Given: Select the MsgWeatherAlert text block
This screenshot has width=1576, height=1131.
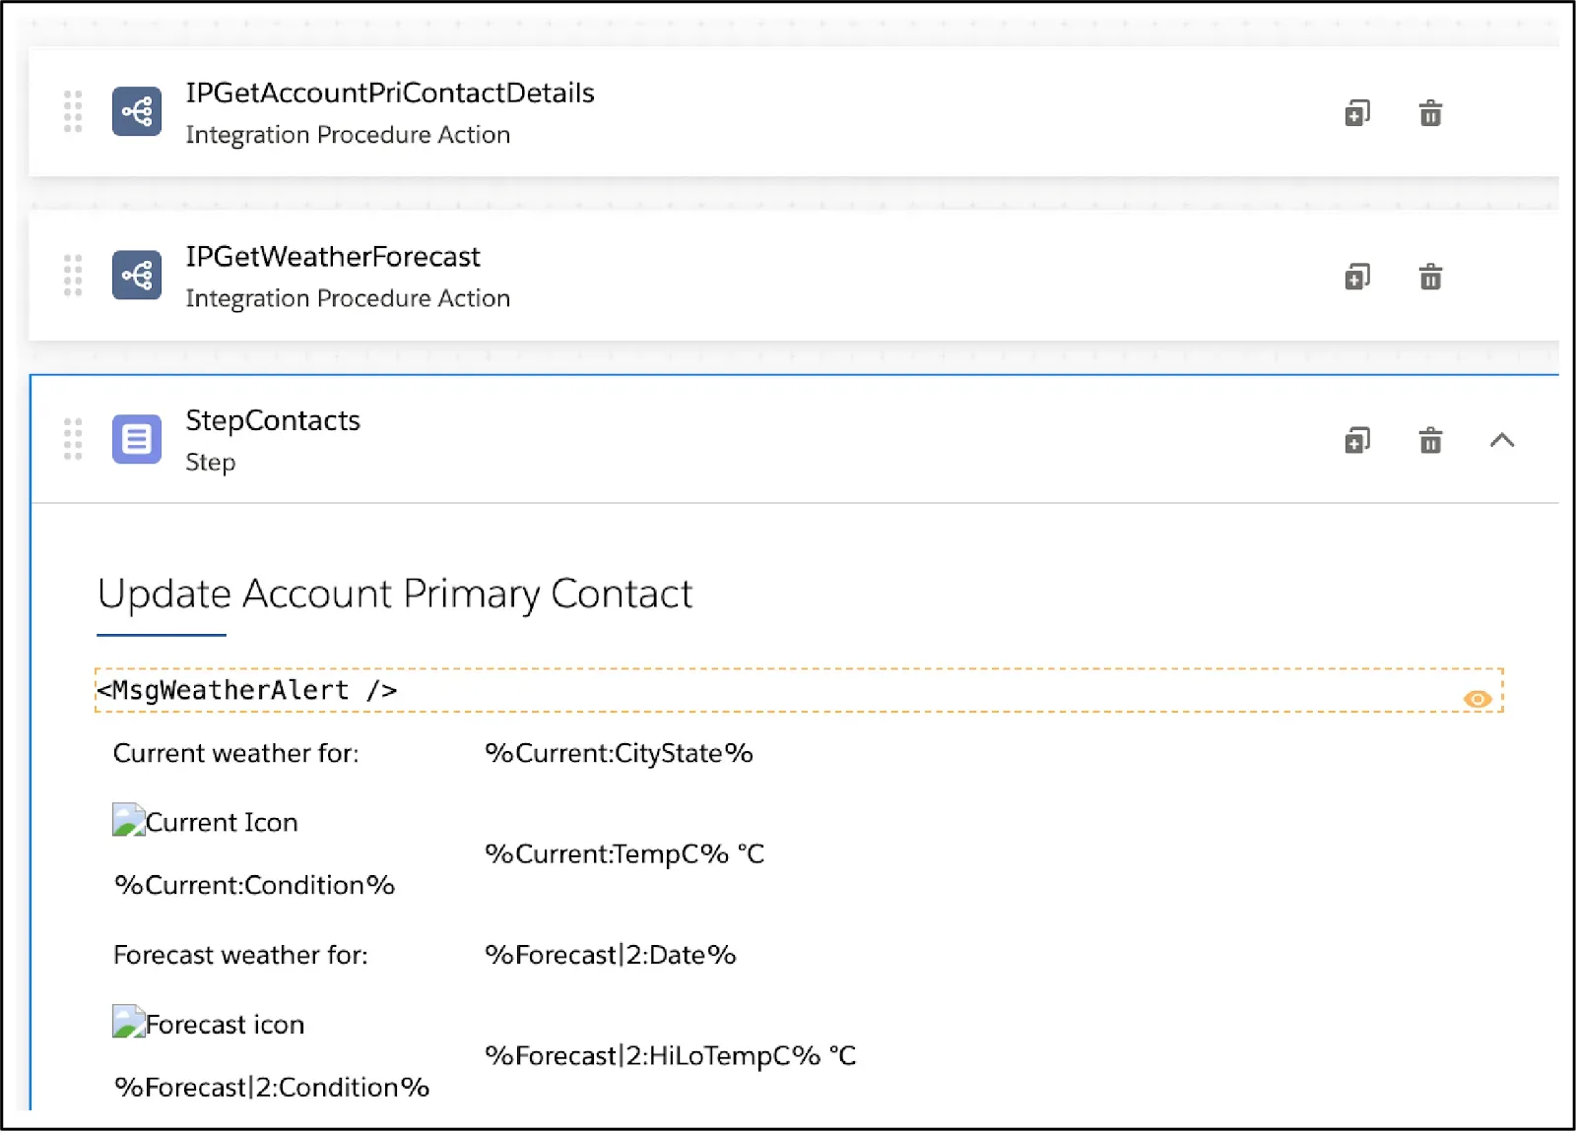Looking at the screenshot, I should point(799,690).
